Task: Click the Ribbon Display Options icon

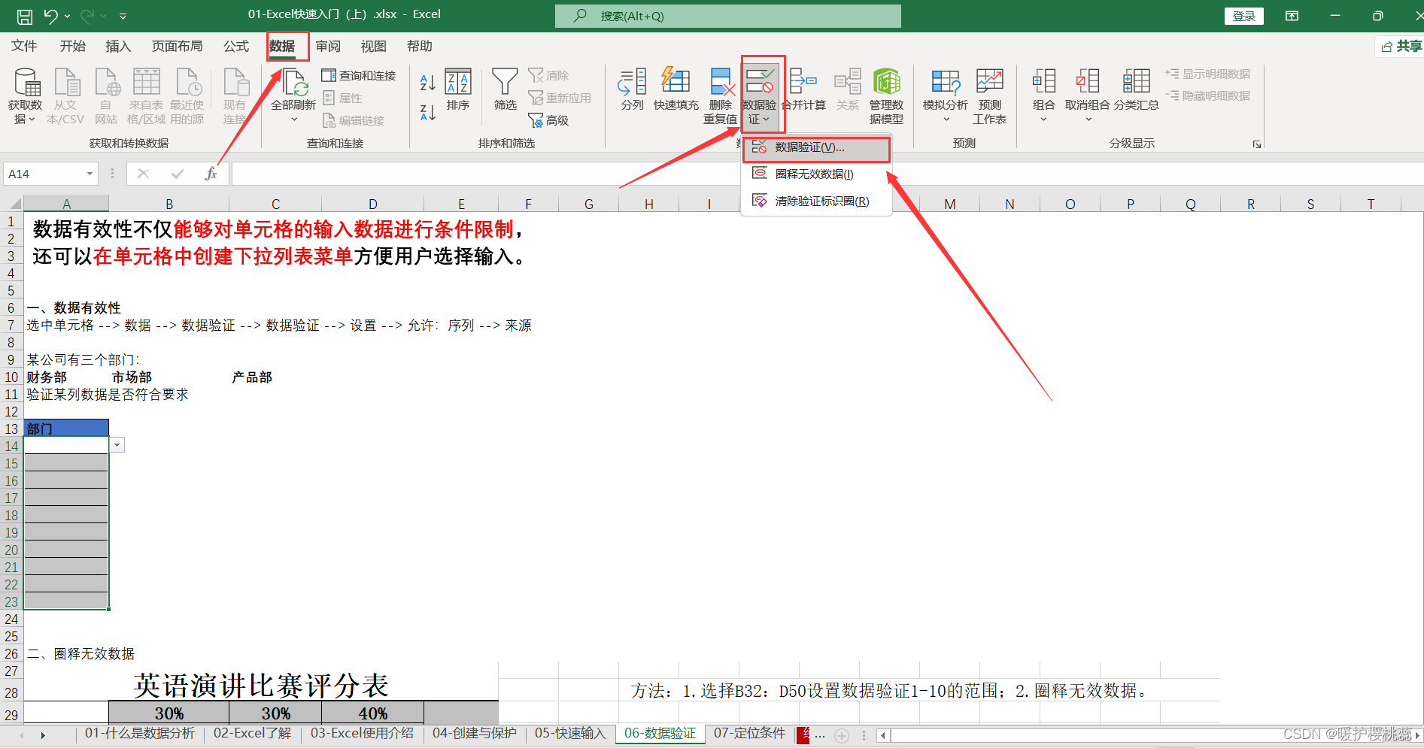Action: click(1292, 16)
